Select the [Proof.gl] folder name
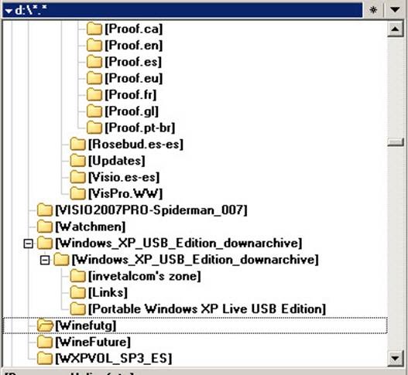 pyautogui.click(x=132, y=111)
